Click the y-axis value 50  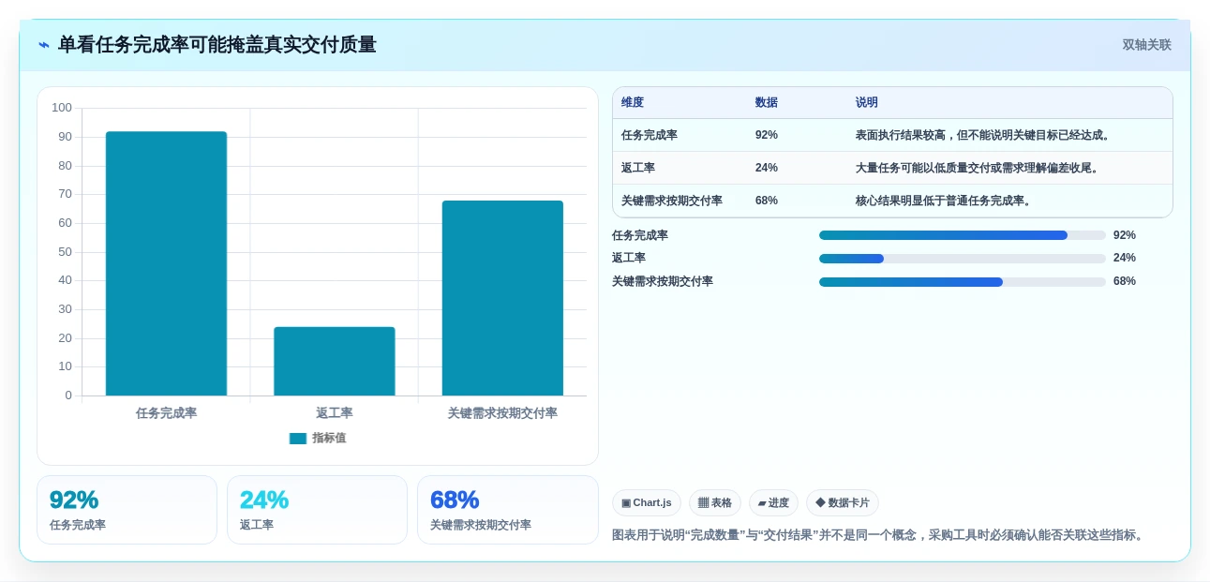coord(66,252)
